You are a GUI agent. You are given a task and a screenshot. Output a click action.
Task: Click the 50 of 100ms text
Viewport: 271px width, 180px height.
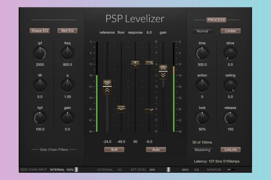coord(202,142)
